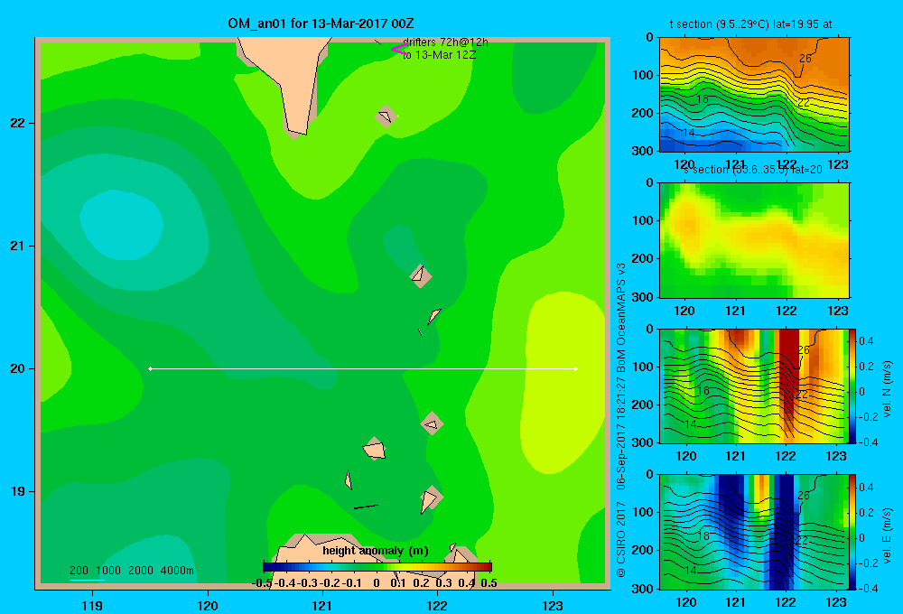Click latitude label 20 on the map axis
This screenshot has height=614, width=903.
coord(17,368)
